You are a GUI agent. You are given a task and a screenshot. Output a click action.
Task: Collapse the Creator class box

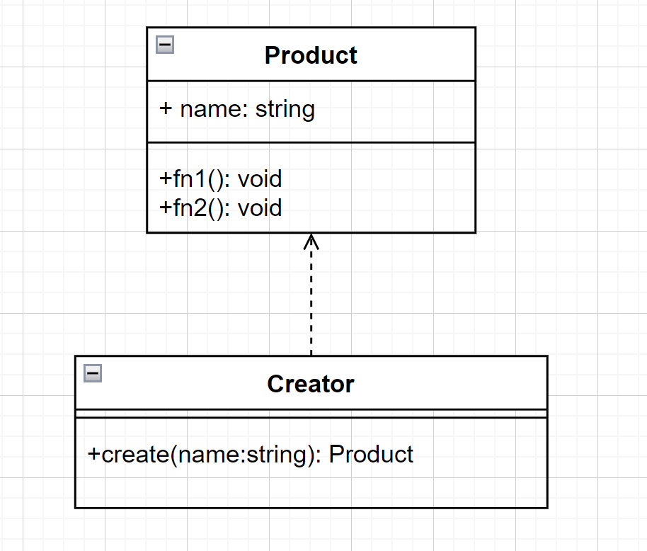93,373
